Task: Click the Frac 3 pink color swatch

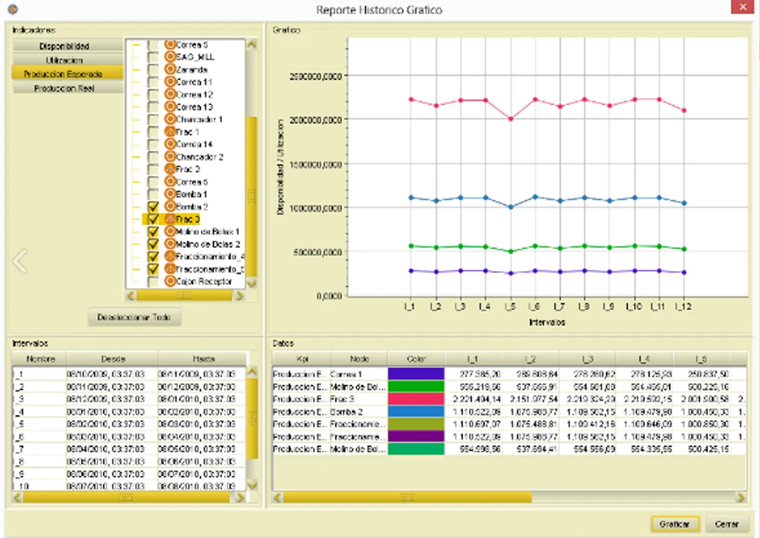Action: (416, 399)
